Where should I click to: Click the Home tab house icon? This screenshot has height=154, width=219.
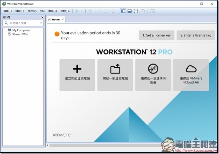[x=50, y=19]
